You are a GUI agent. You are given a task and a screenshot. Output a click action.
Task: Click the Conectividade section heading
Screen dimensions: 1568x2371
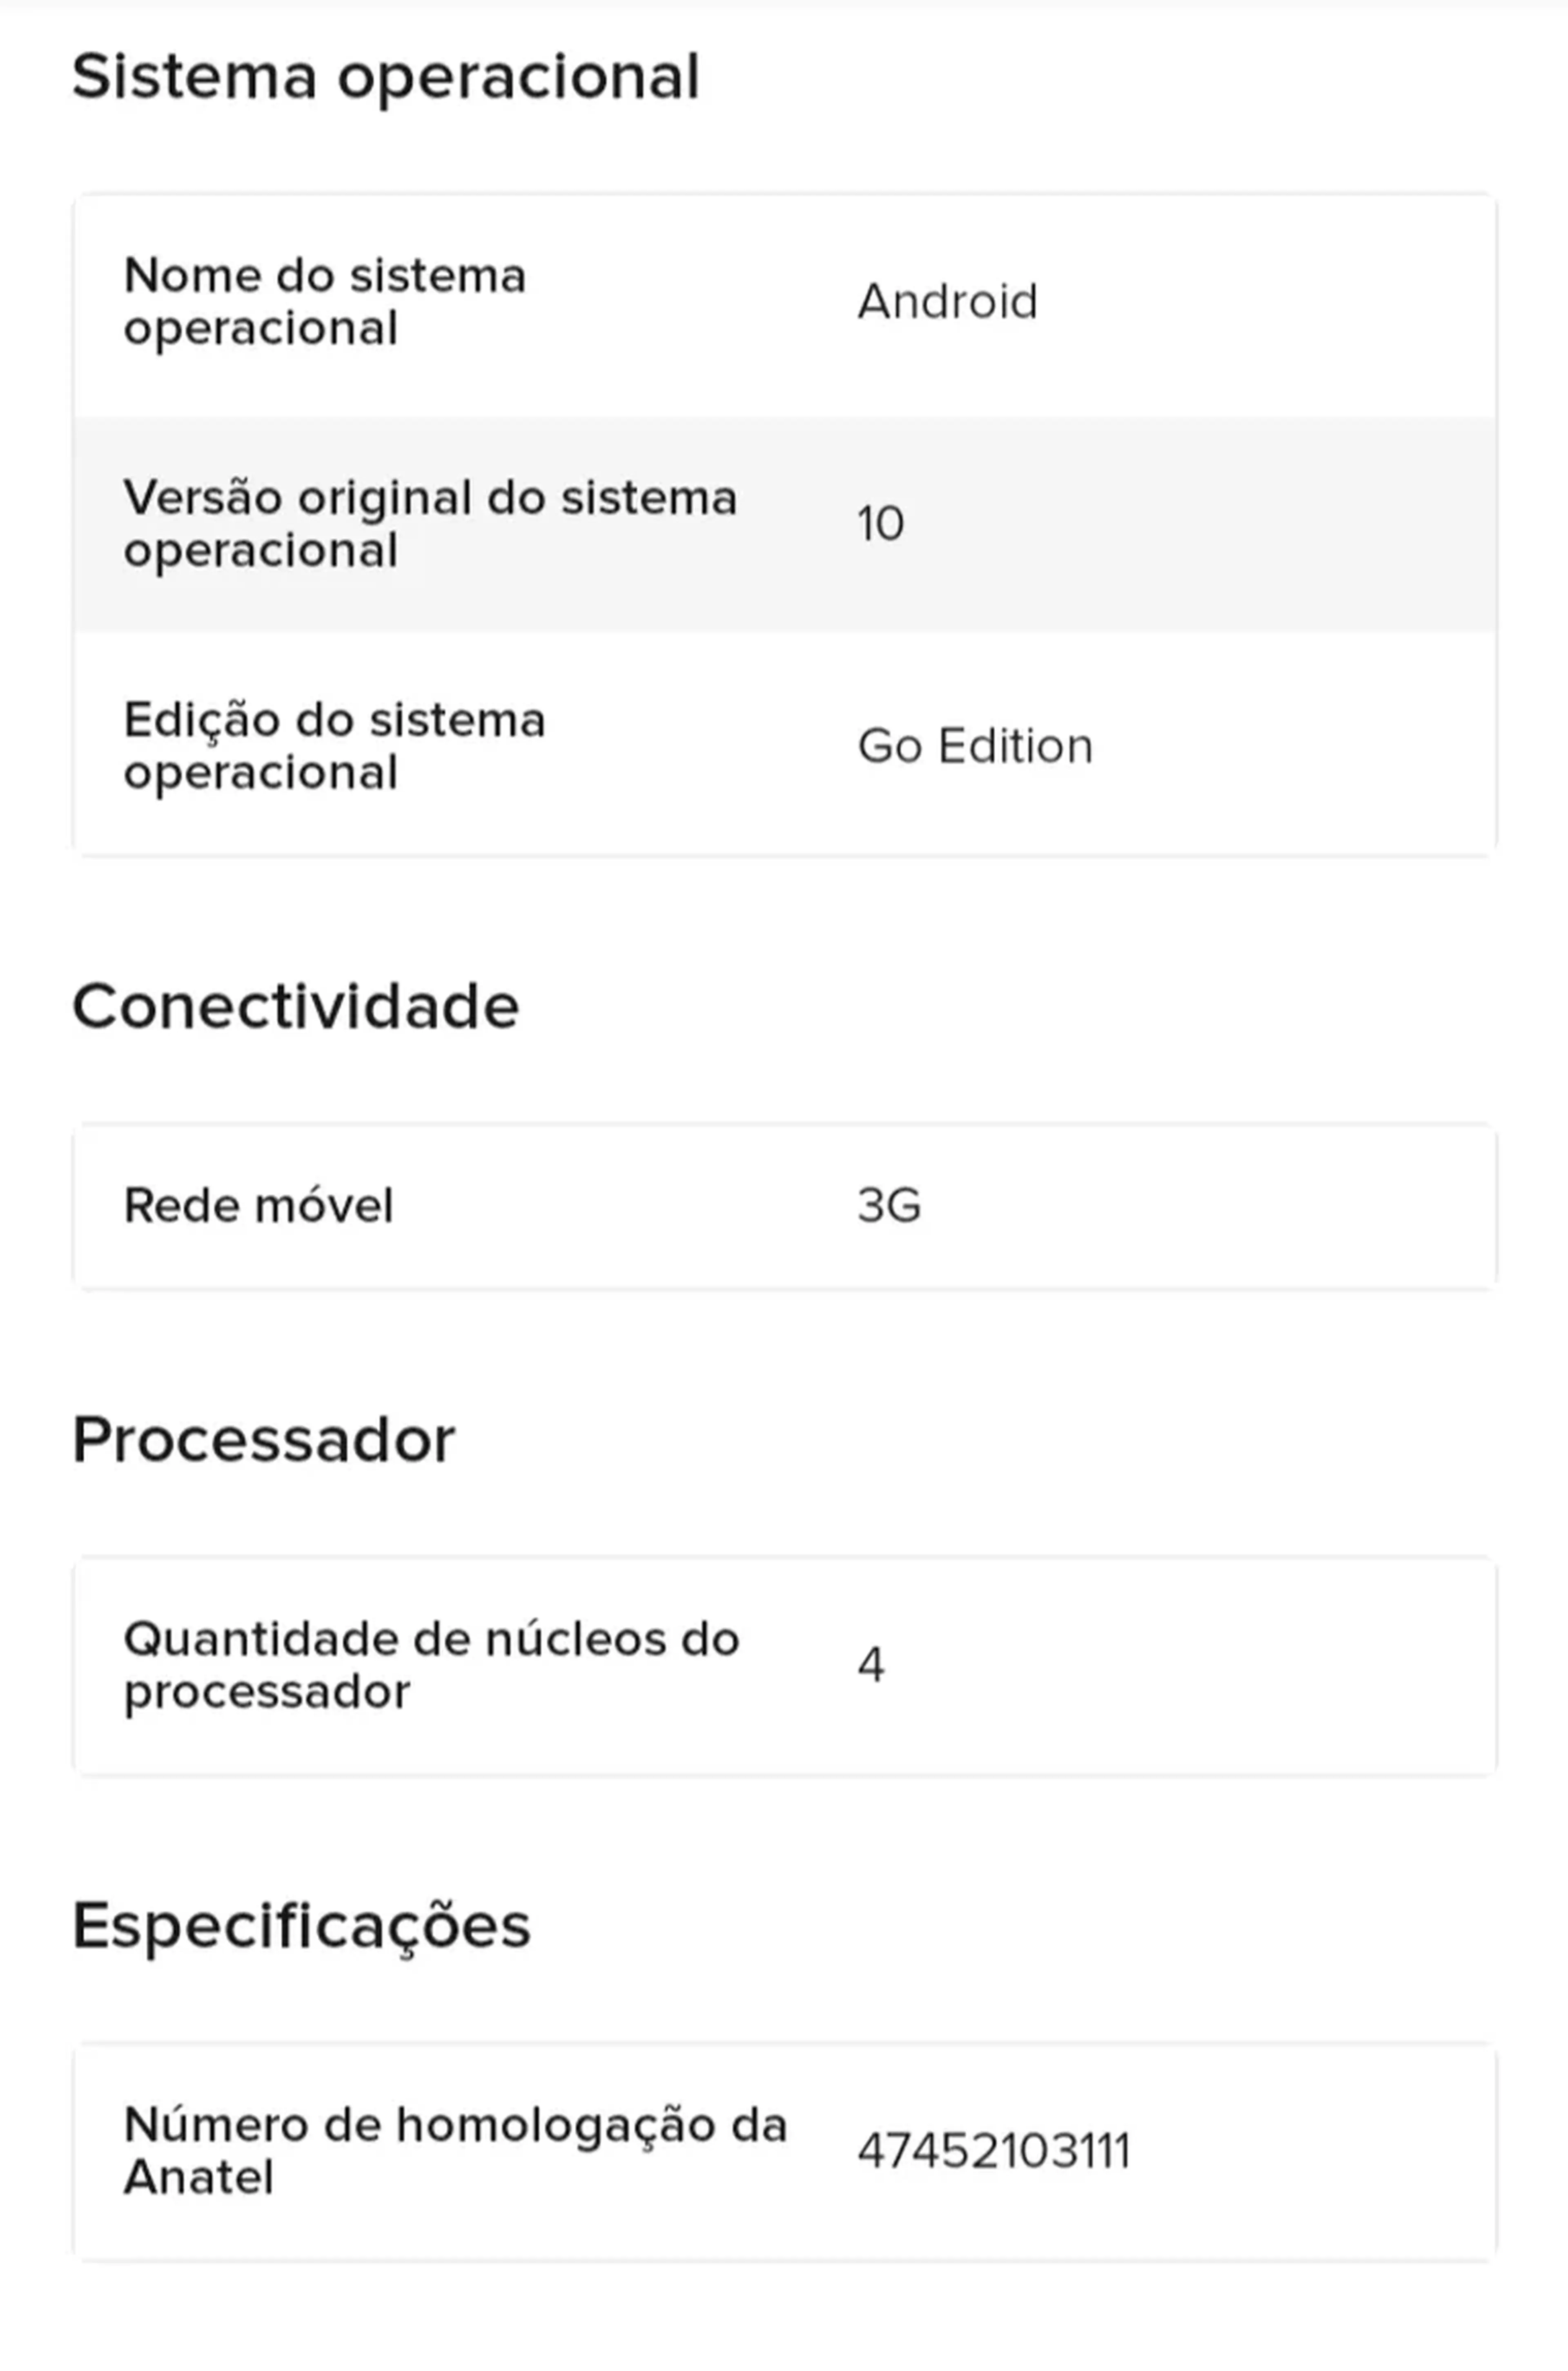pos(296,1006)
